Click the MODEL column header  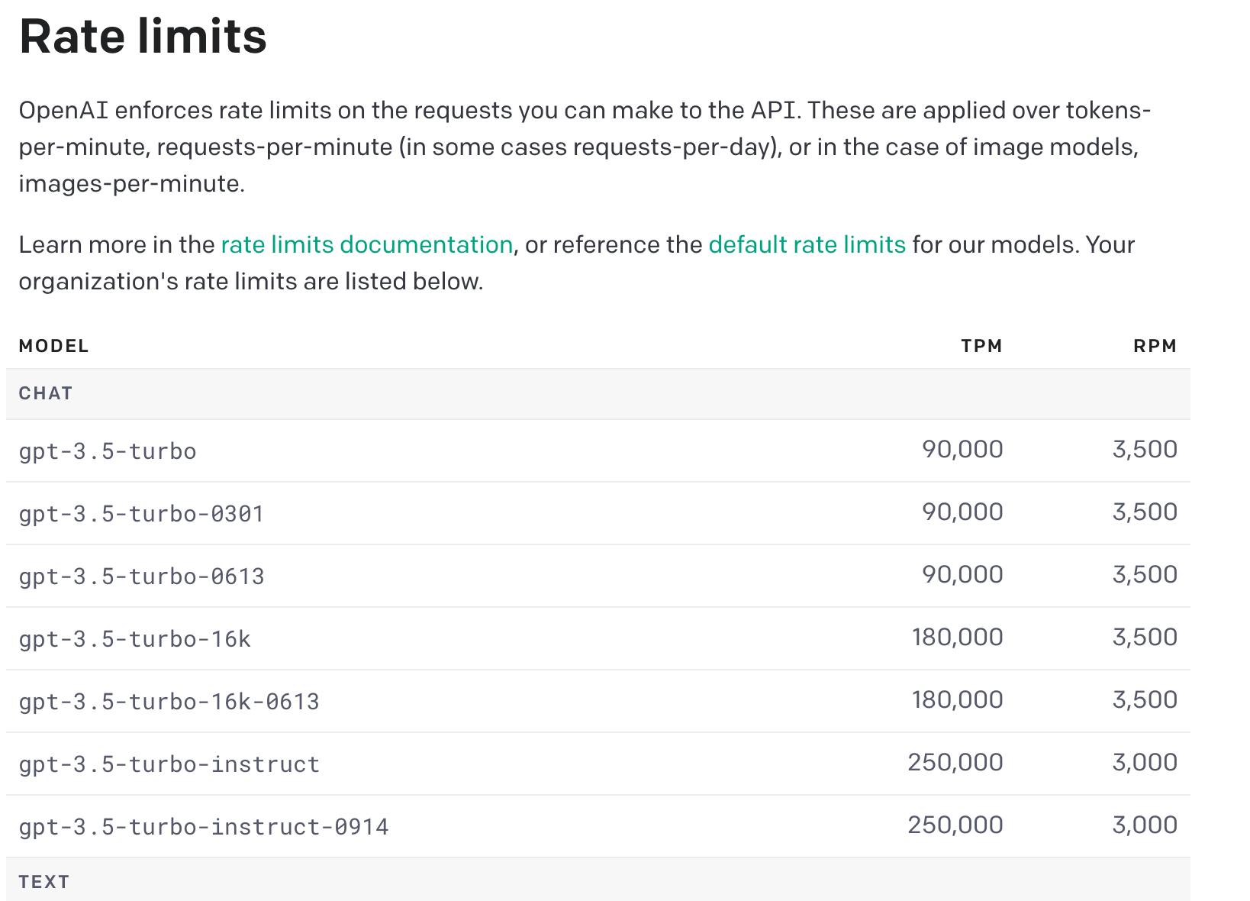53,345
